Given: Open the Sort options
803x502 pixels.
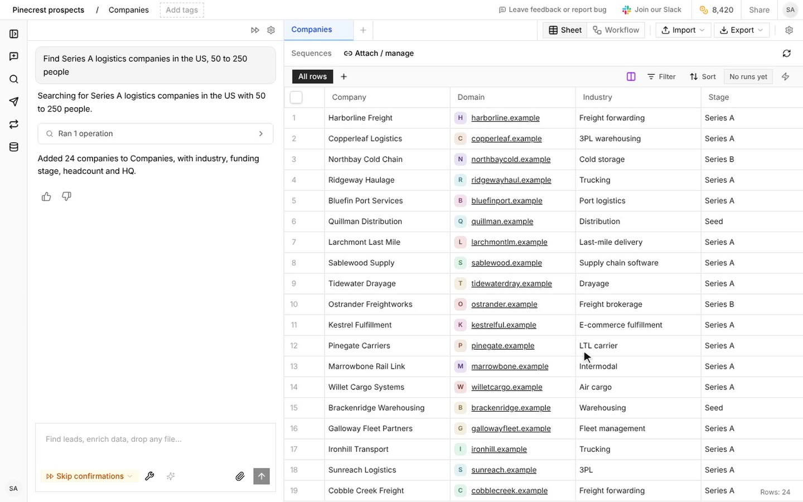Looking at the screenshot, I should point(703,76).
